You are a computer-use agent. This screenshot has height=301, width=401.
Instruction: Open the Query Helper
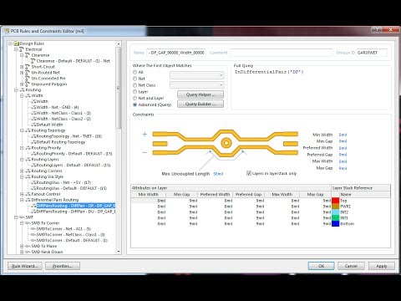pyautogui.click(x=200, y=94)
